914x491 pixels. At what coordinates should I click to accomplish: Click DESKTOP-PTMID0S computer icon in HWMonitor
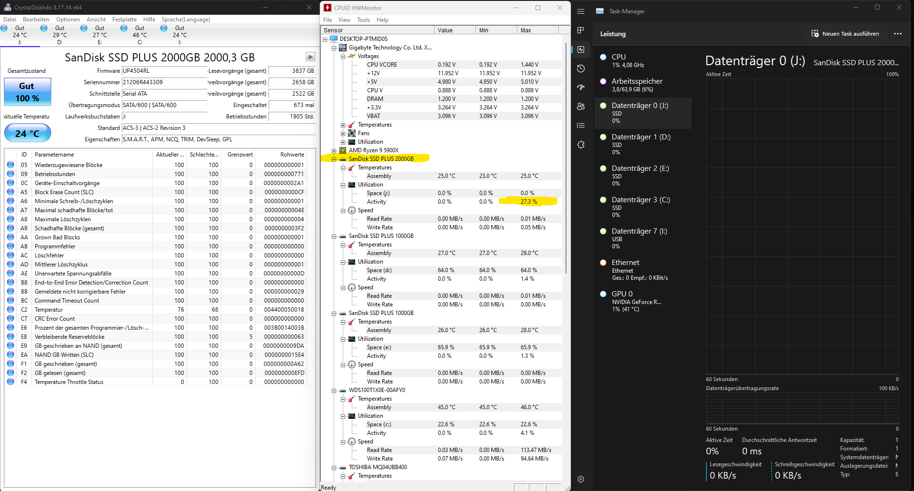(x=334, y=39)
